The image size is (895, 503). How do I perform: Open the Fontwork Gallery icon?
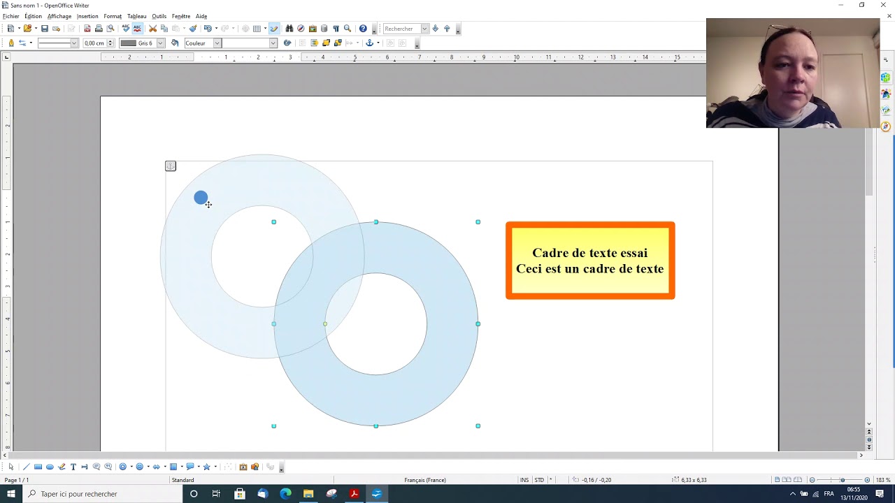(x=243, y=467)
